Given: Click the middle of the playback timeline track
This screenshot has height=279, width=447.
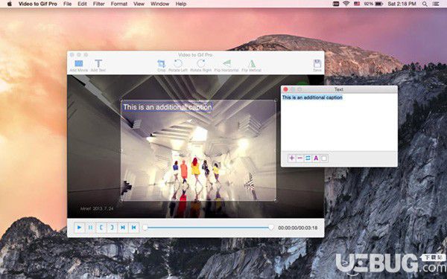Looking at the screenshot, I should 208,228.
